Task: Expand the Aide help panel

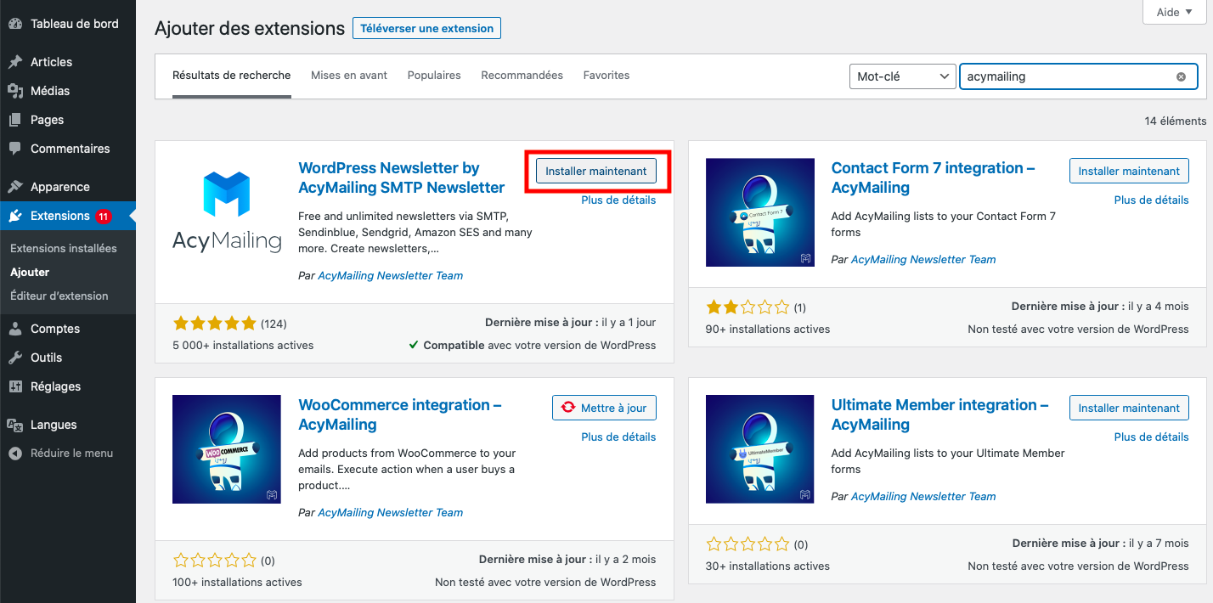Action: click(x=1175, y=13)
